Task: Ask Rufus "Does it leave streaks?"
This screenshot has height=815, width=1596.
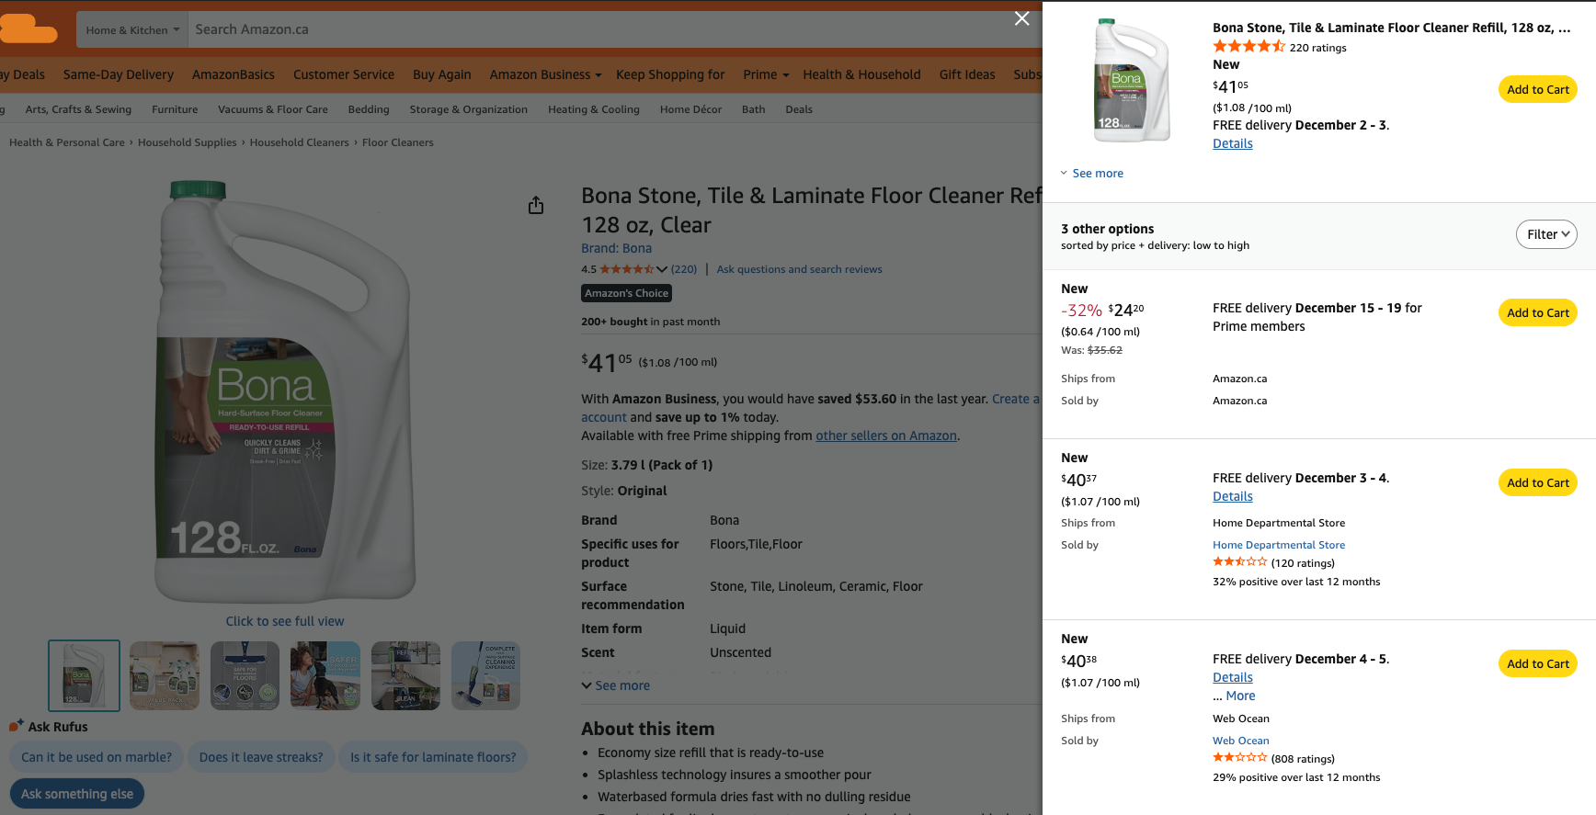Action: [x=261, y=757]
